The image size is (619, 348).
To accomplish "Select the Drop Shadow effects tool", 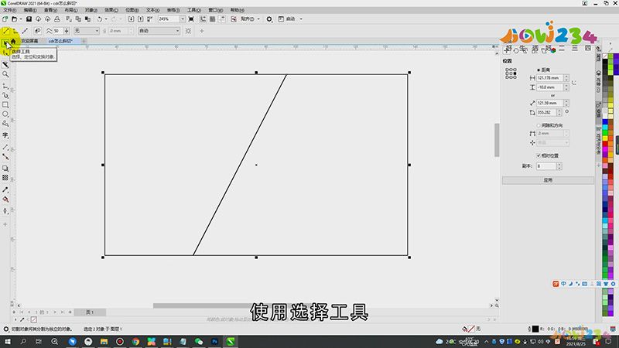I will [5, 168].
